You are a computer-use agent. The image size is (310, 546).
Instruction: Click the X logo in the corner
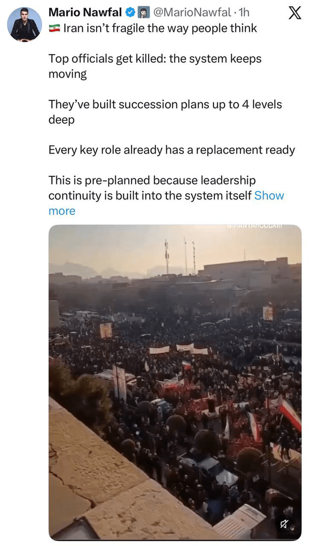coord(294,13)
